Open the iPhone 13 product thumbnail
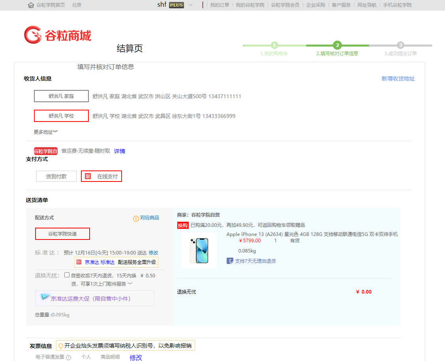 [x=199, y=251]
